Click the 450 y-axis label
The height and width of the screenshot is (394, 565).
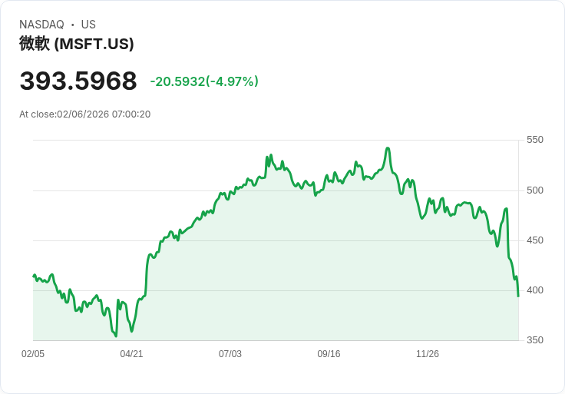pos(535,240)
